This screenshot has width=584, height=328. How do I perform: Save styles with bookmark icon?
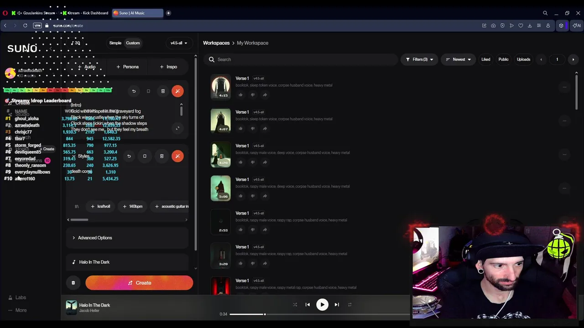(145, 156)
